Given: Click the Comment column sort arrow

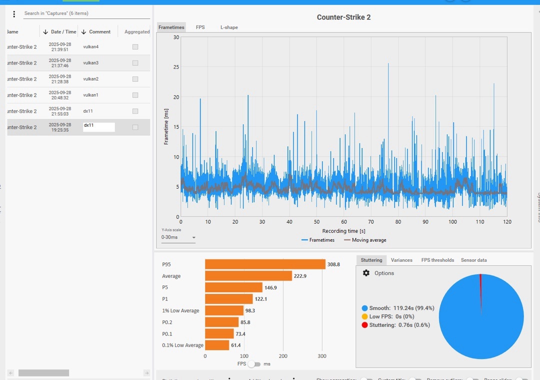Looking at the screenshot, I should pos(83,32).
